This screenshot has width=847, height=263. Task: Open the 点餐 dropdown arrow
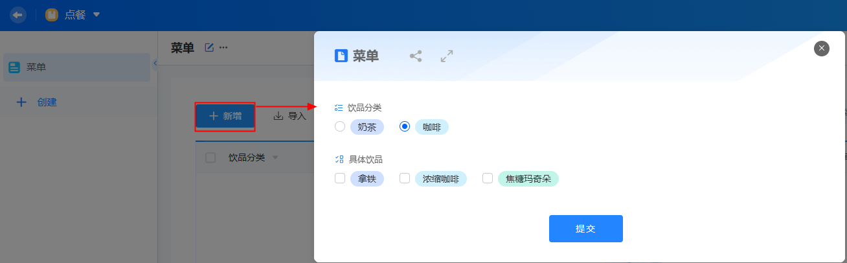(x=96, y=14)
